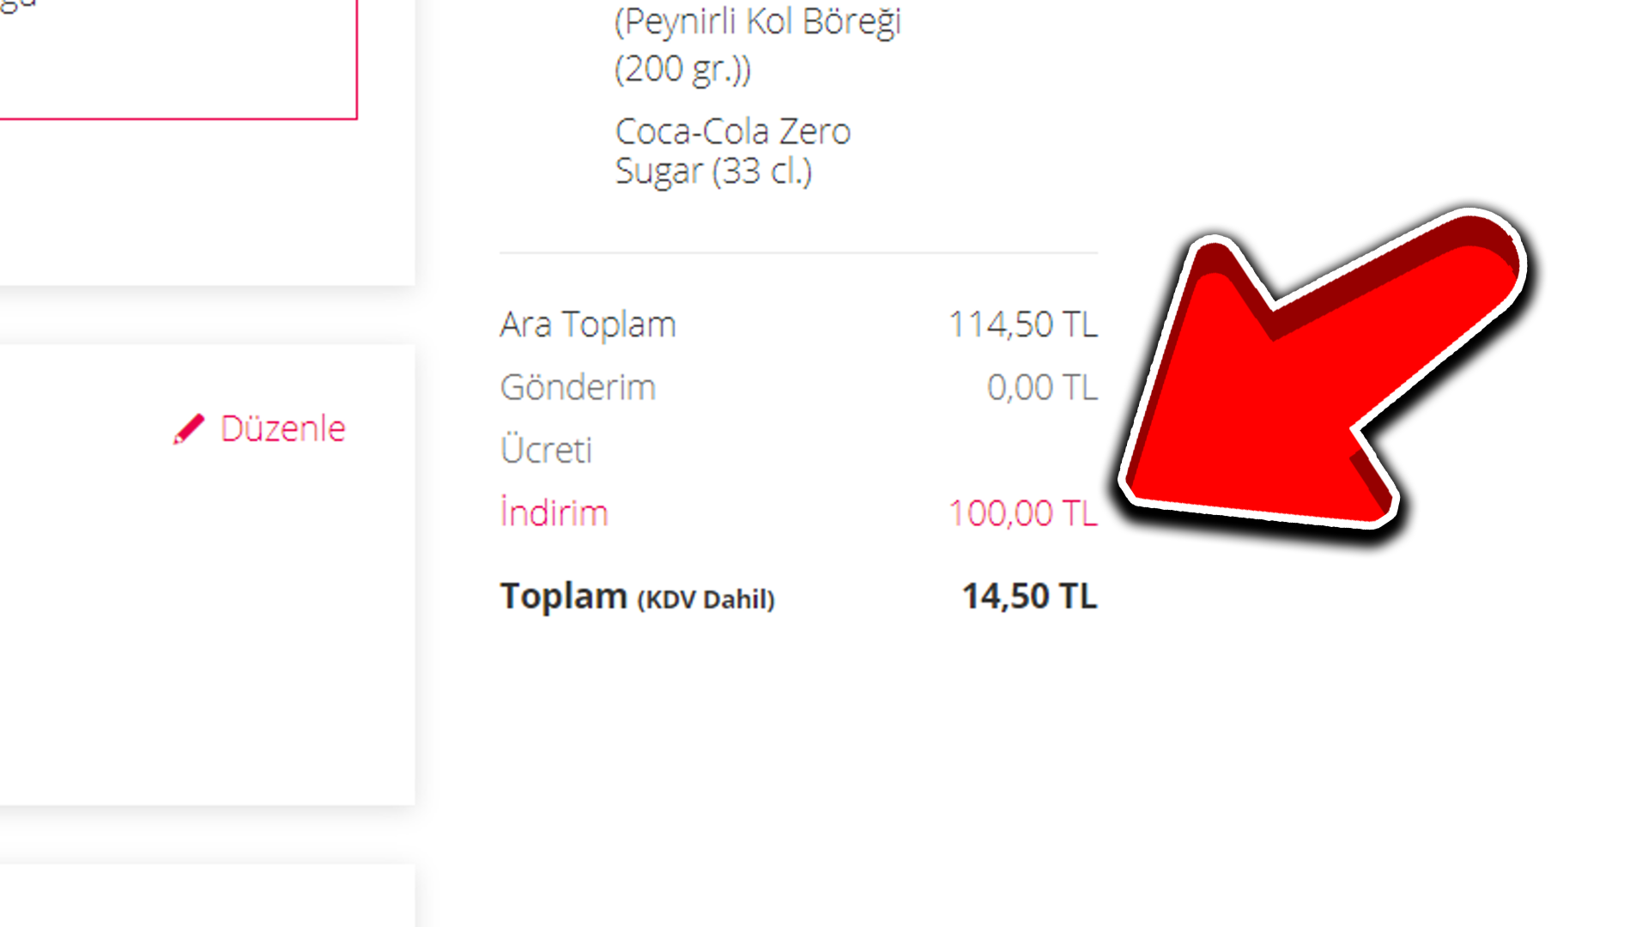Select the Ara Toplam label
This screenshot has height=927, width=1648.
[588, 324]
